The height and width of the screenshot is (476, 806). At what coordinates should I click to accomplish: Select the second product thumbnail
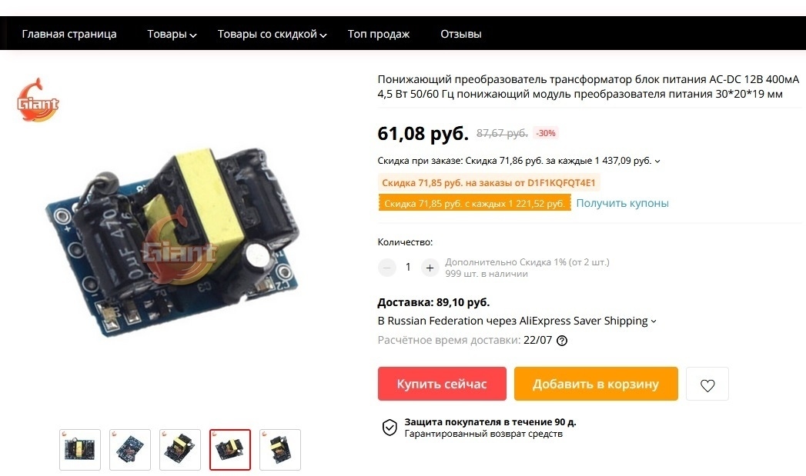coord(130,450)
